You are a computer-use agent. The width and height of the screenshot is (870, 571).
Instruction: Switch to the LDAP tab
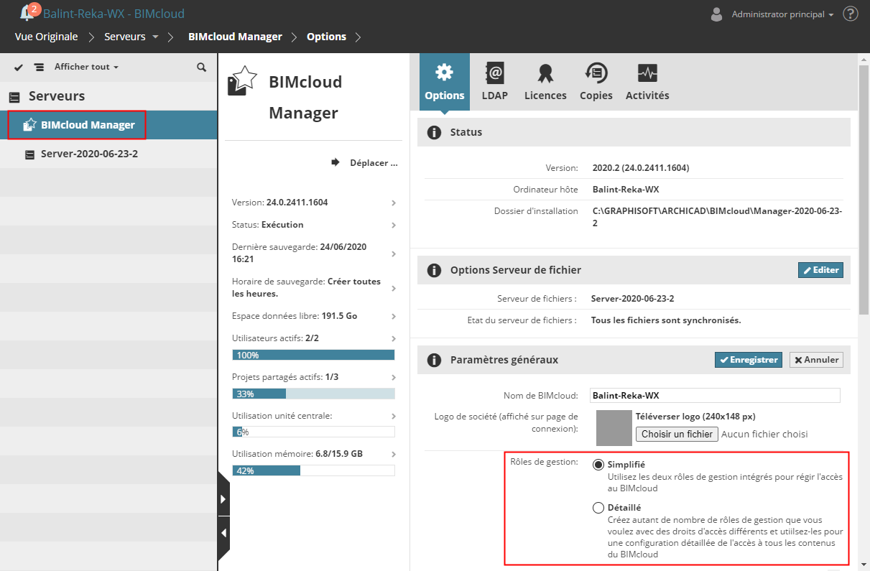point(495,82)
